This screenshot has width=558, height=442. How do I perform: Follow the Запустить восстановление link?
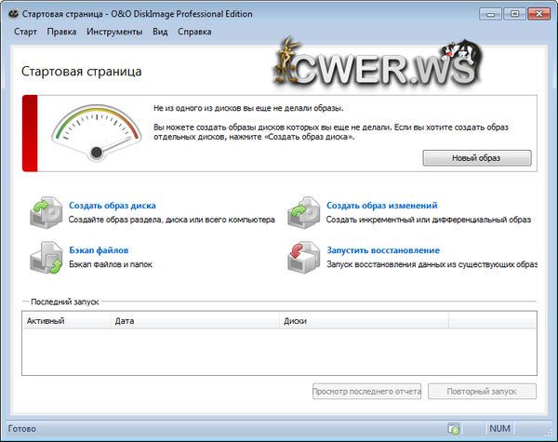click(383, 250)
